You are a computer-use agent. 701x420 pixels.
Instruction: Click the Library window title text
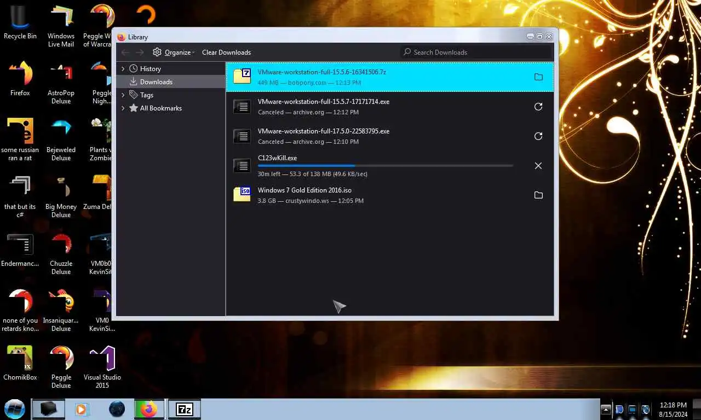(138, 37)
